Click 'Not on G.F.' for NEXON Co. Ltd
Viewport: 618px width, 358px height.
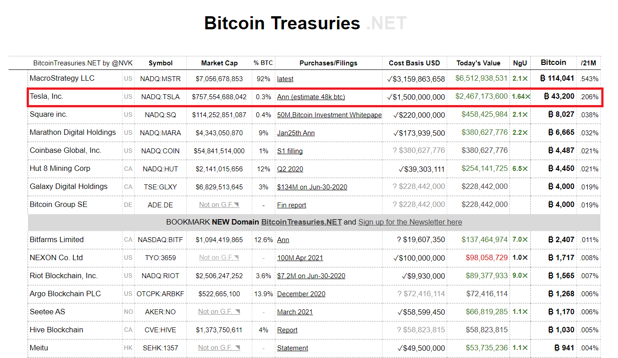pyautogui.click(x=219, y=257)
